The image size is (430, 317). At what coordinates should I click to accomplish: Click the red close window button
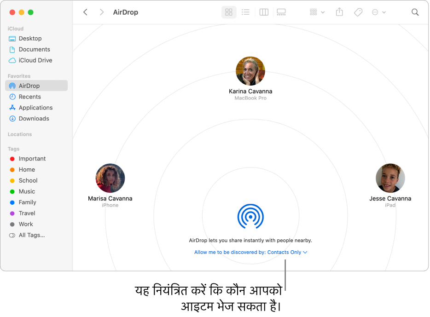pyautogui.click(x=12, y=12)
